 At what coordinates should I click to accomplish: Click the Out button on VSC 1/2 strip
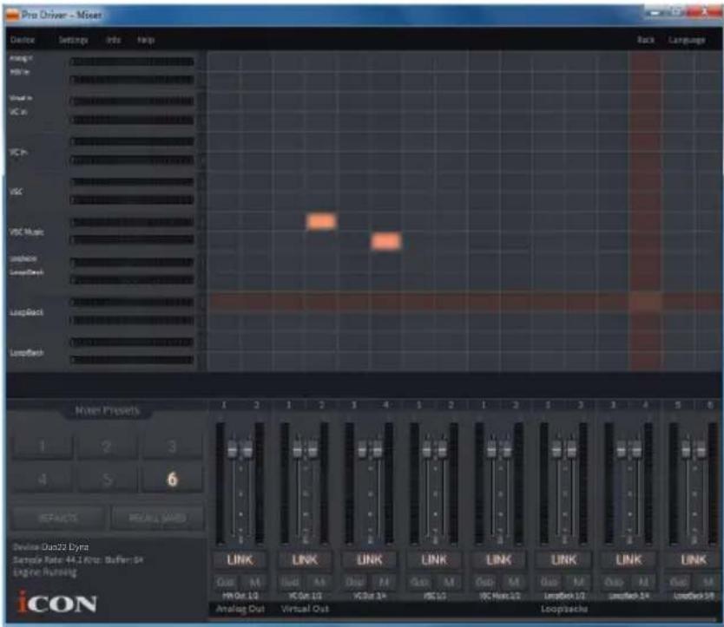click(419, 582)
